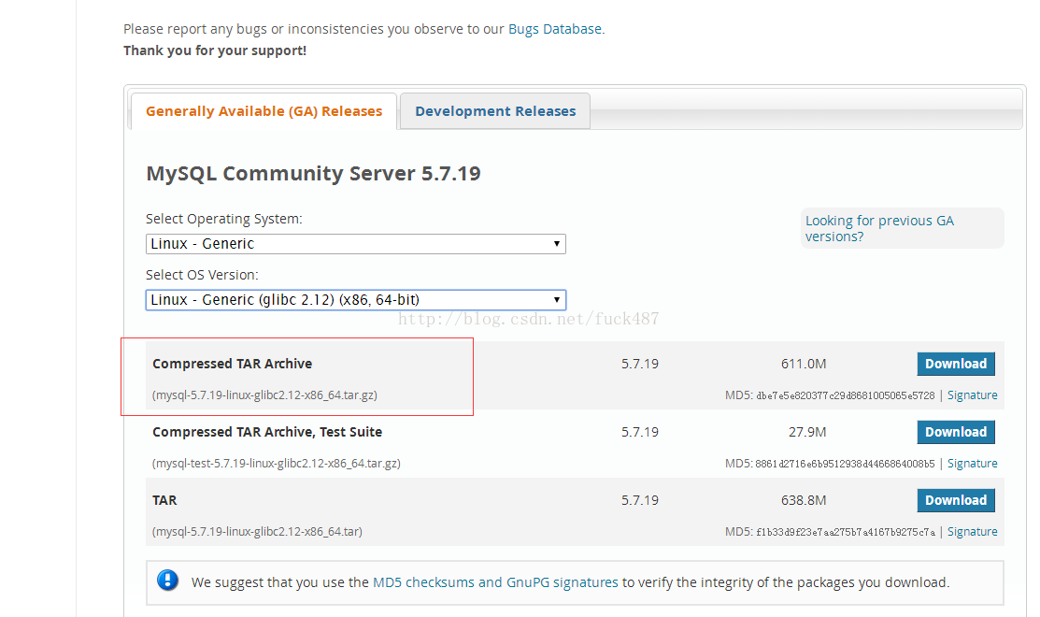The width and height of the screenshot is (1040, 617).
Task: Click the Select Operating System label
Action: 224,219
